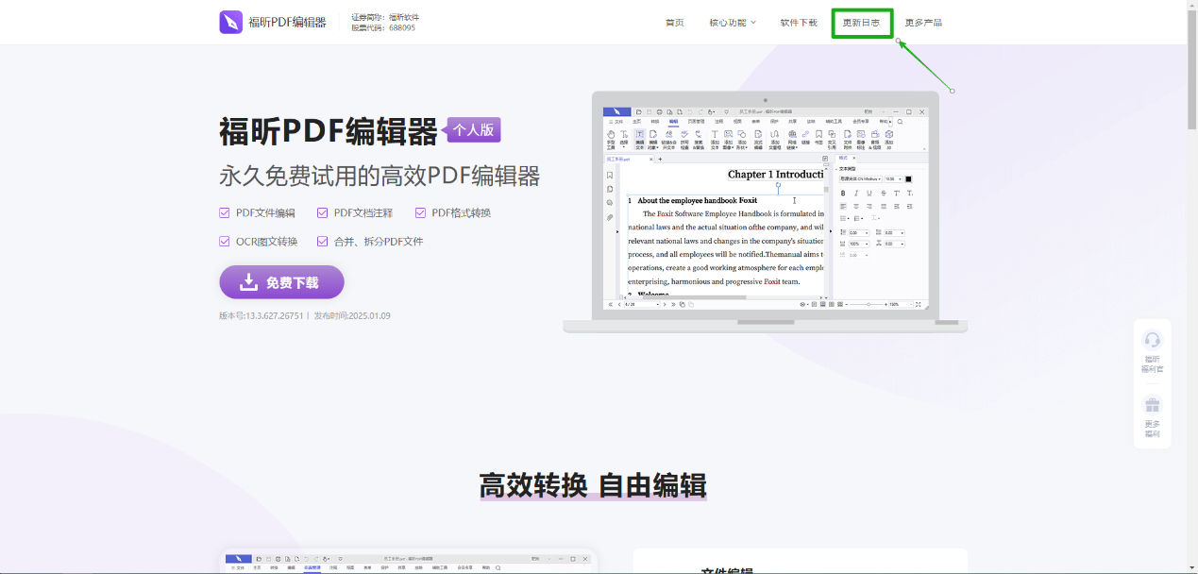Open the font name dropdown in preview
This screenshot has height=574, width=1198.
point(859,178)
